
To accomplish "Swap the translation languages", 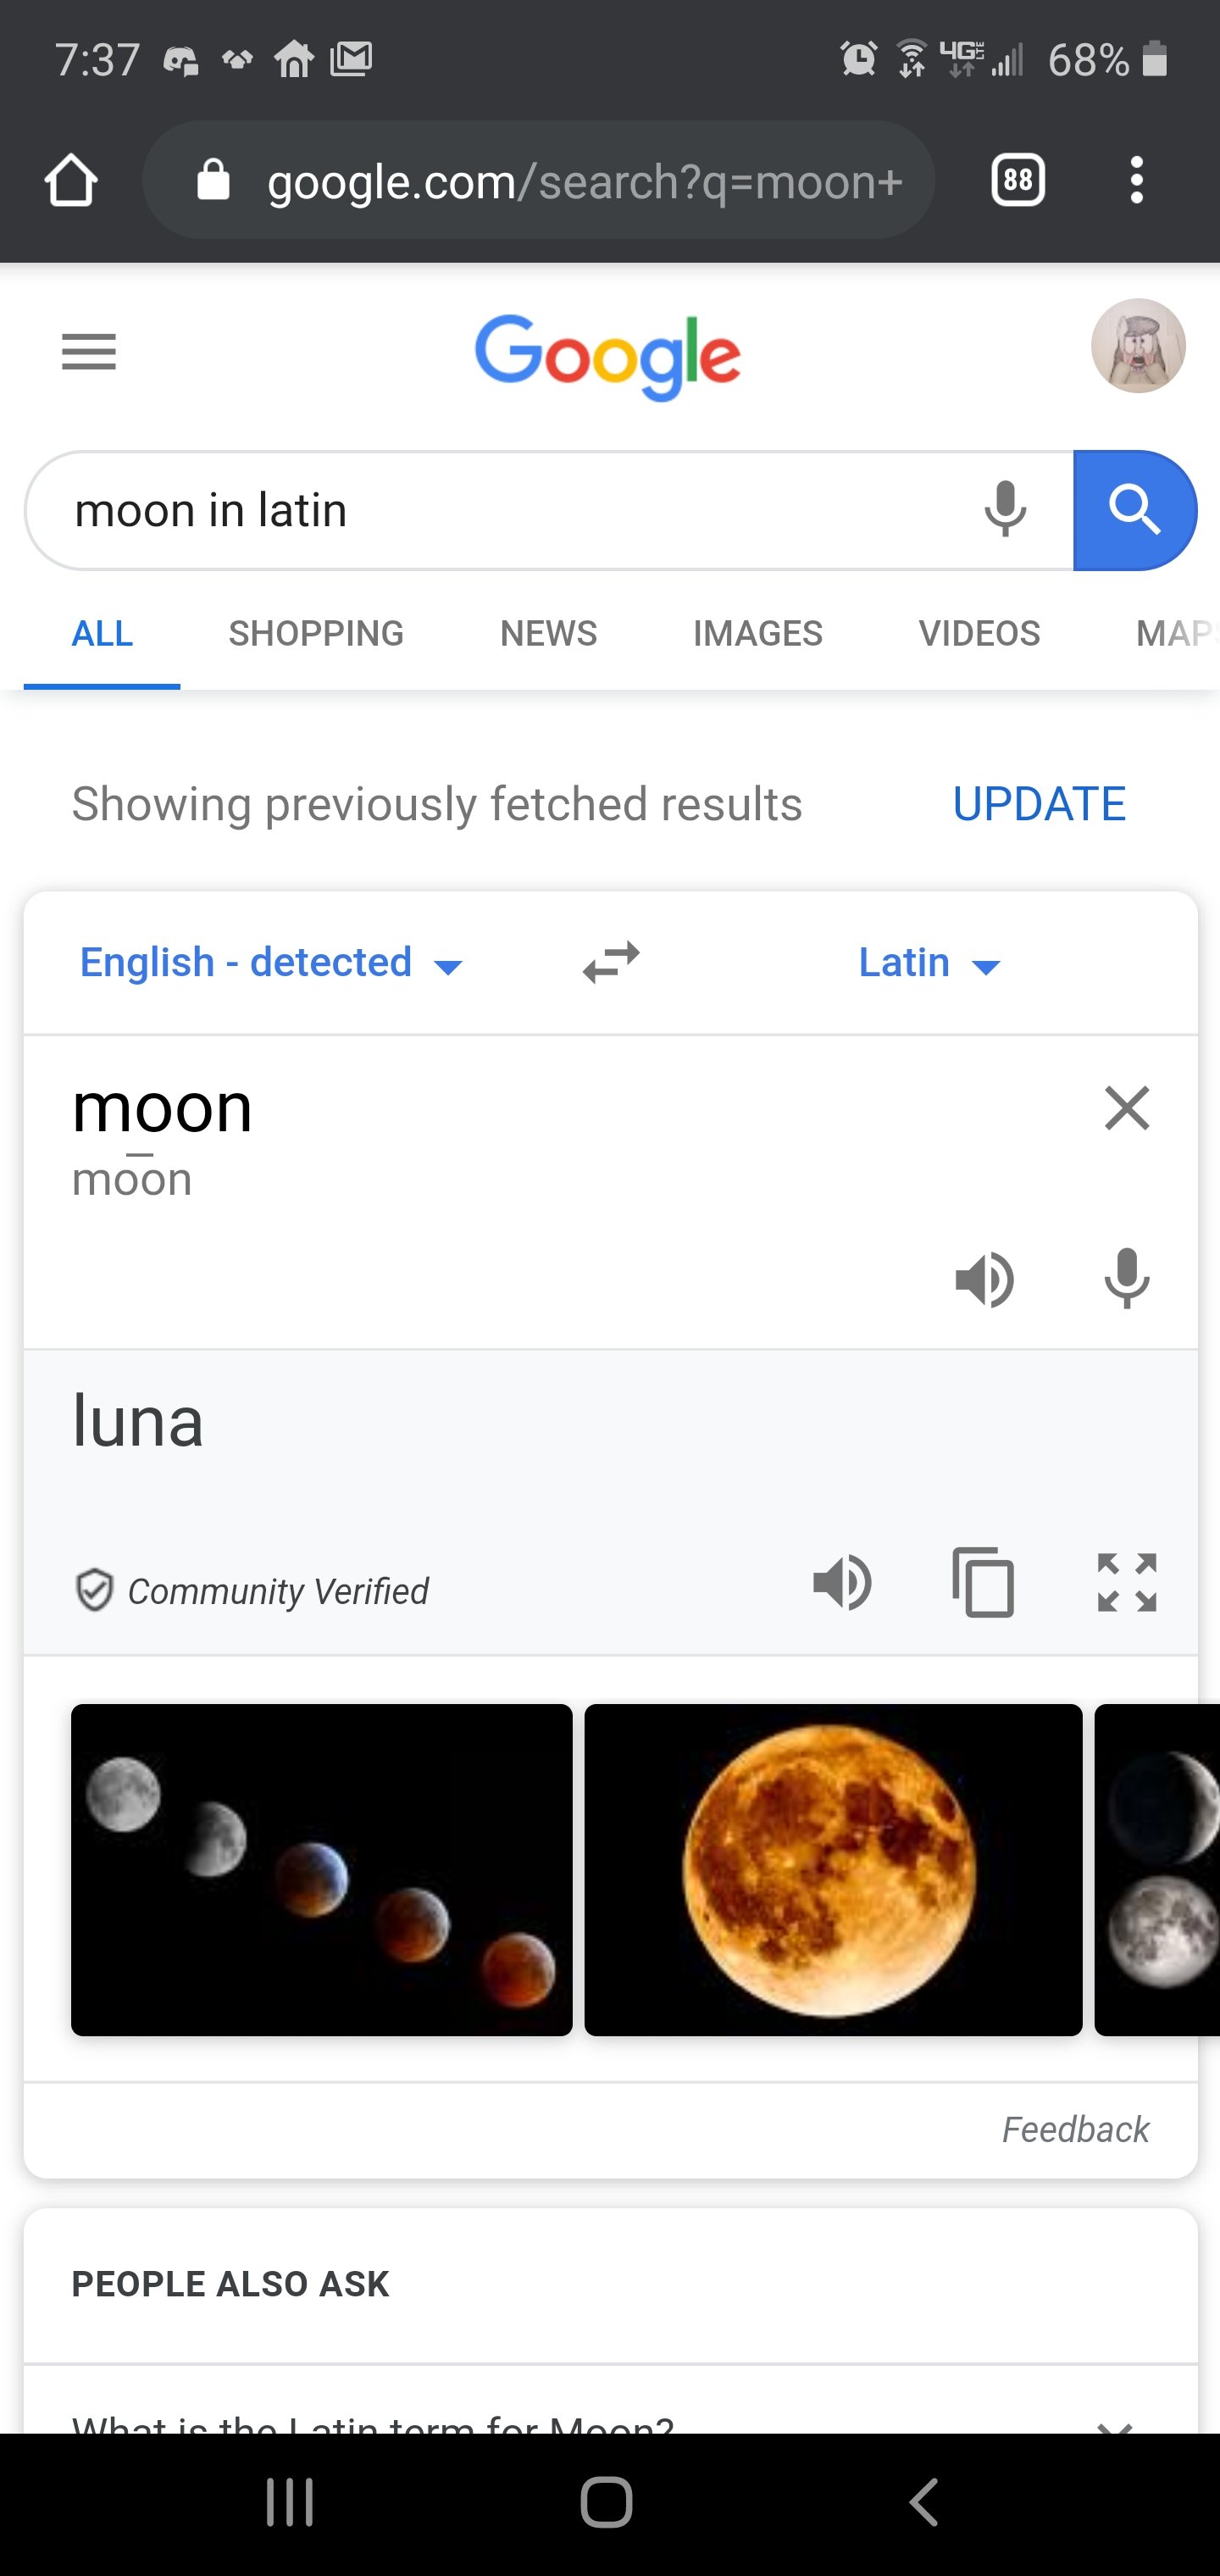I will pos(611,963).
